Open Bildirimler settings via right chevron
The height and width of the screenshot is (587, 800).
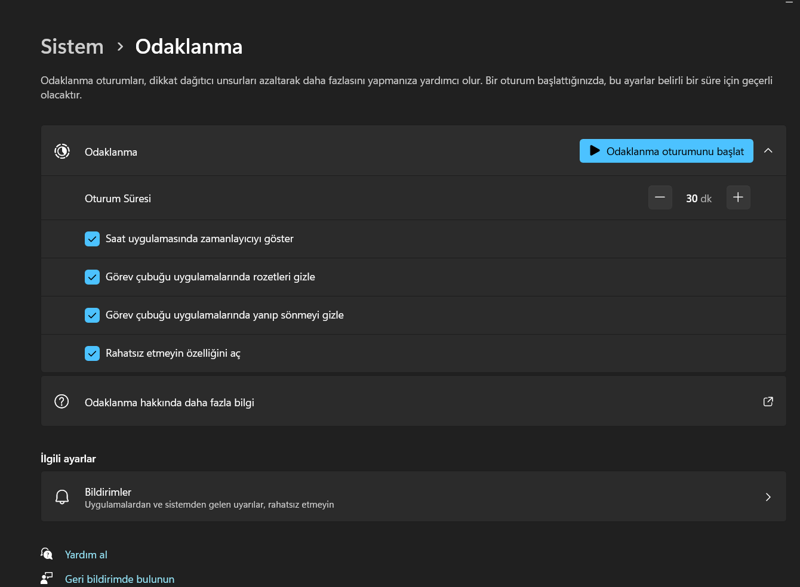[x=768, y=497]
